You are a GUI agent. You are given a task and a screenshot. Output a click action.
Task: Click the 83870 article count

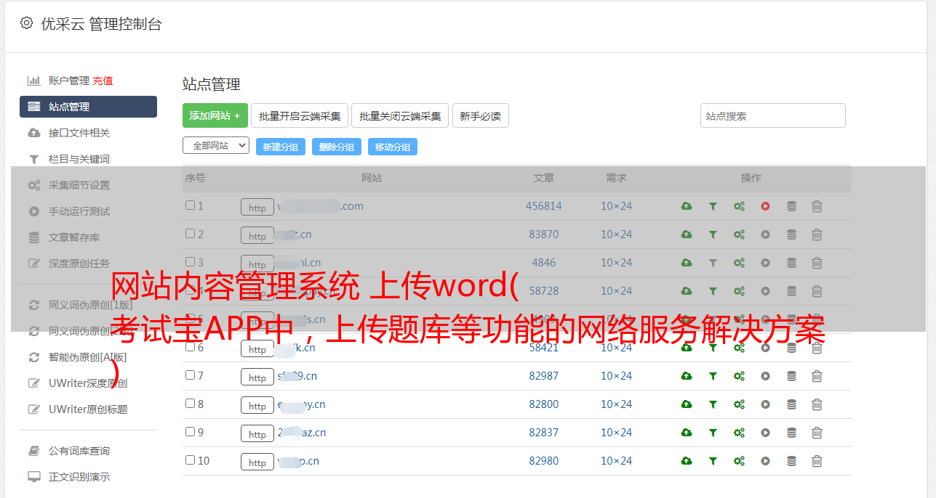pyautogui.click(x=544, y=234)
